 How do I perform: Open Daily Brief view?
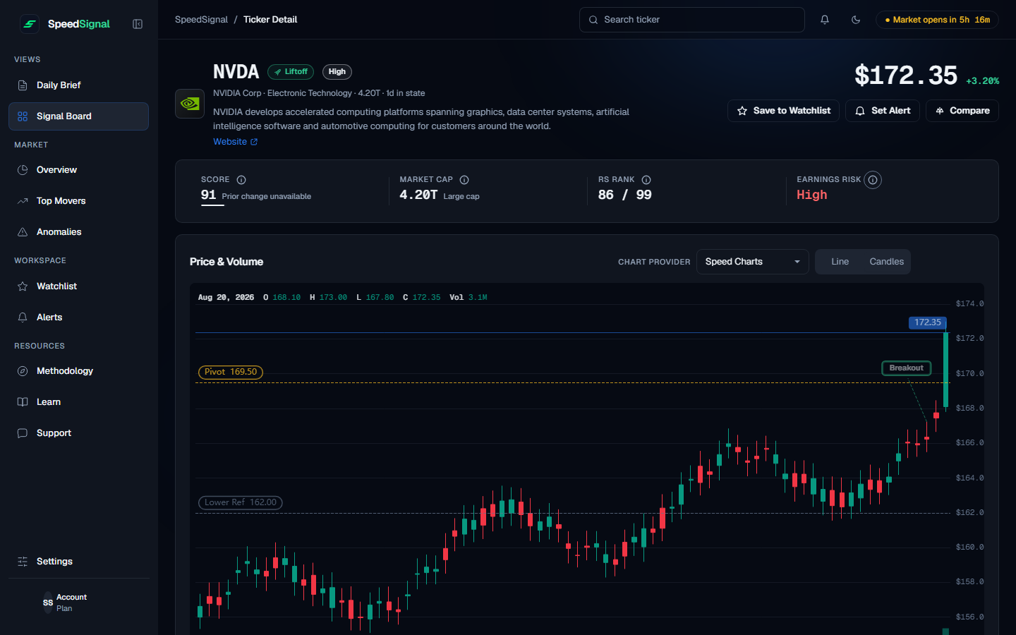pyautogui.click(x=78, y=85)
